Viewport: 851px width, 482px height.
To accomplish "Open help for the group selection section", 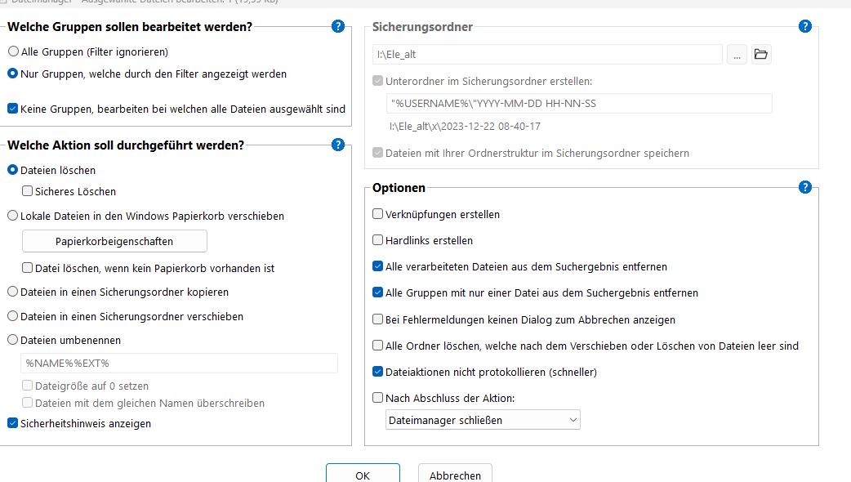I will [338, 26].
